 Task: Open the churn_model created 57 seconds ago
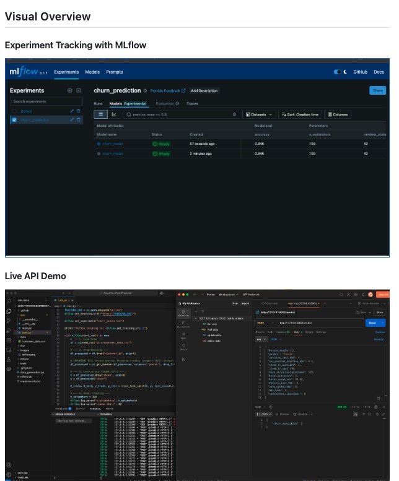[x=113, y=144]
